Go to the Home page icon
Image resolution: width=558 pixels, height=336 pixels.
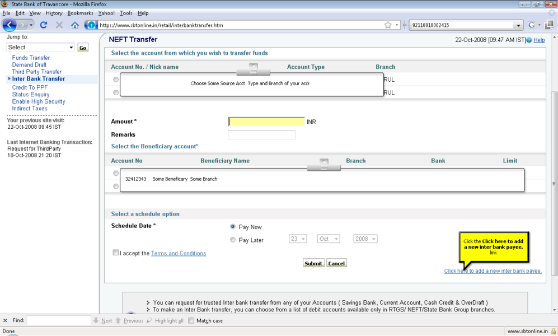coord(75,25)
